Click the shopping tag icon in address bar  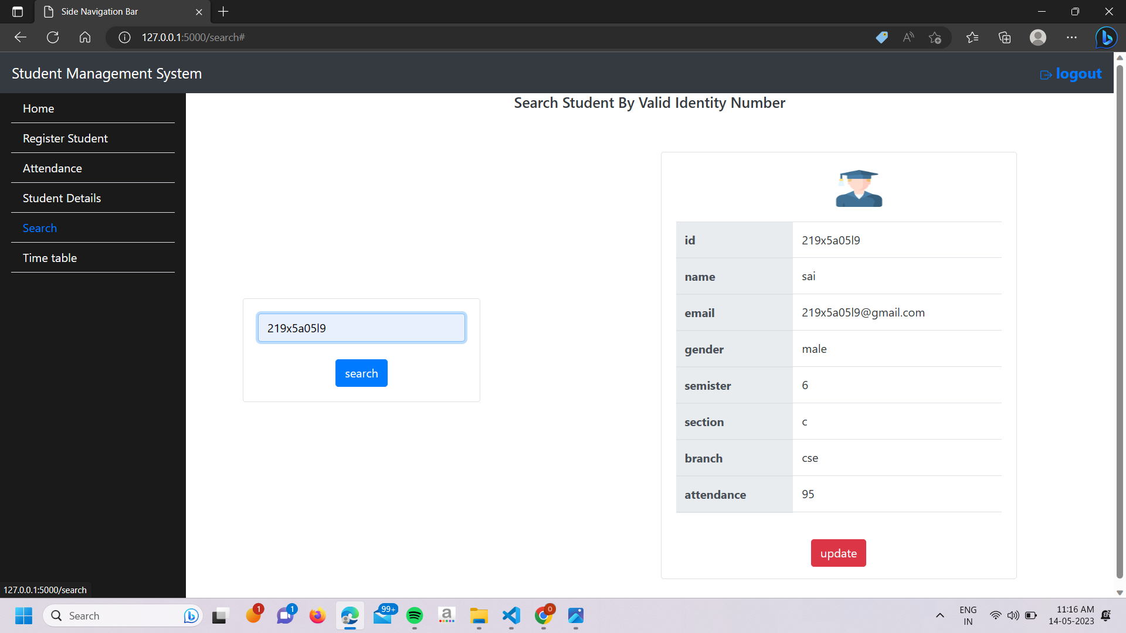pyautogui.click(x=882, y=37)
